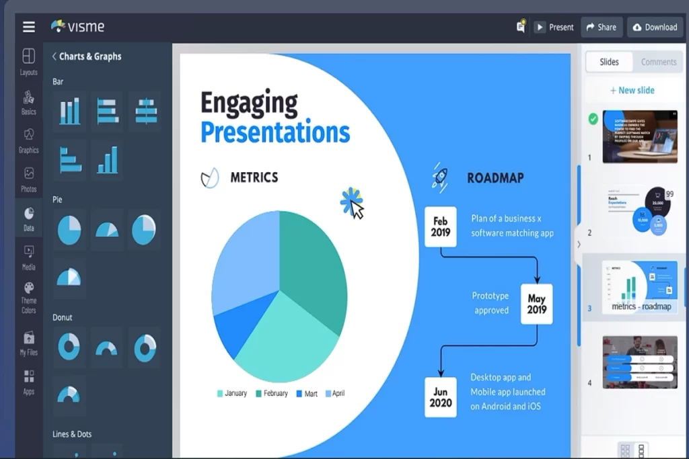Screen dimensions: 689x459
Task: Open the hamburger main menu
Action: (28, 27)
